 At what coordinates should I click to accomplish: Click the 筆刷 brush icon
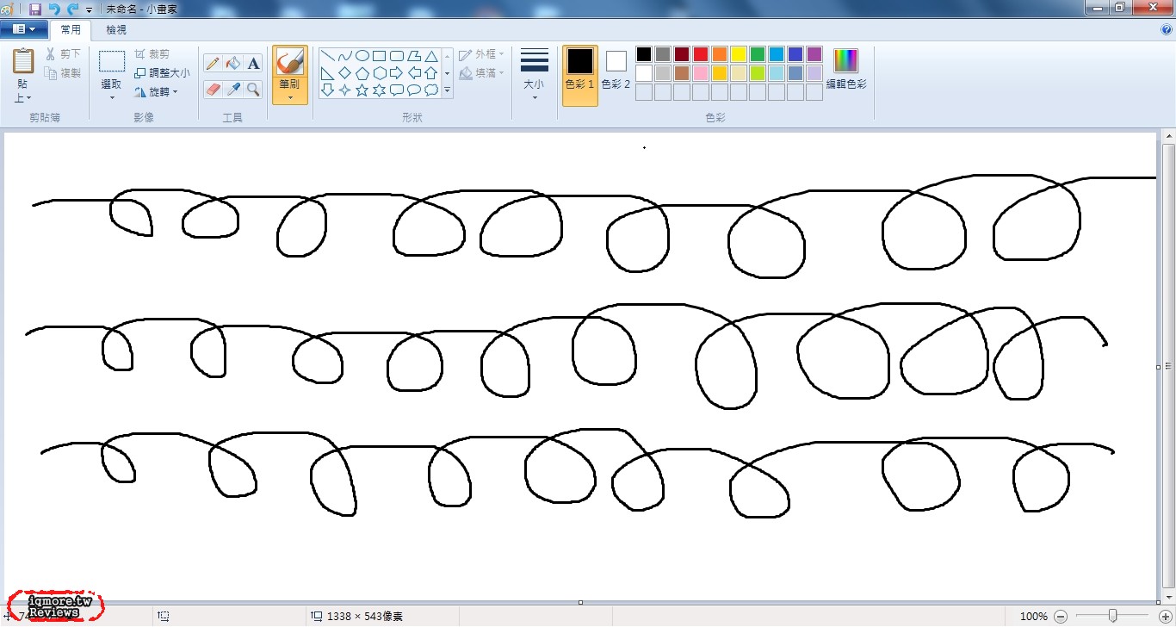289,62
